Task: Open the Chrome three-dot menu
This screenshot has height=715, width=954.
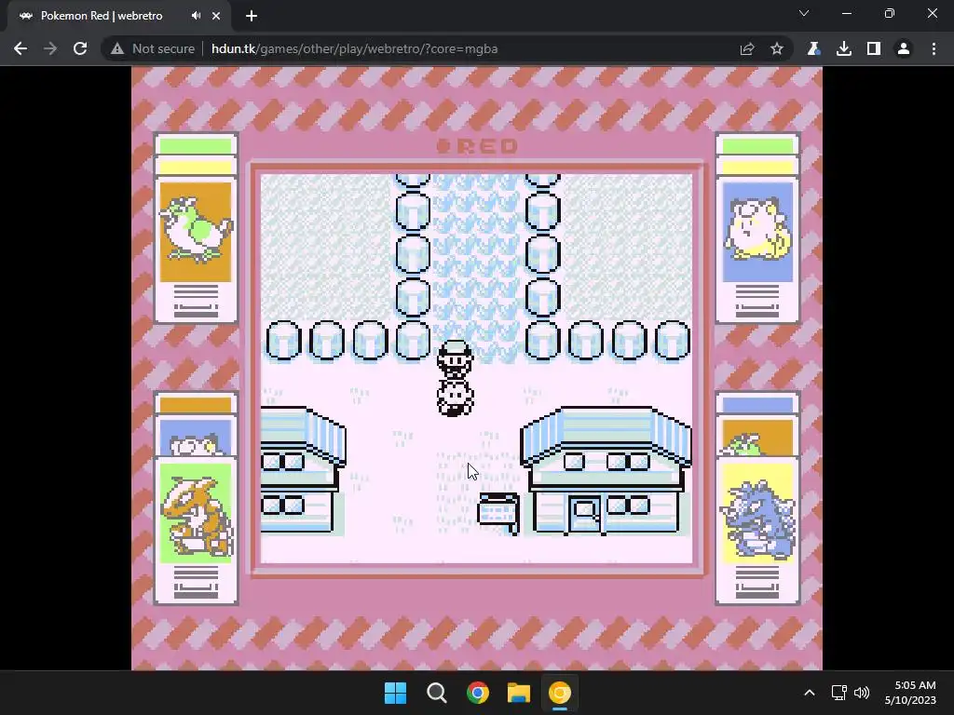Action: pos(934,48)
